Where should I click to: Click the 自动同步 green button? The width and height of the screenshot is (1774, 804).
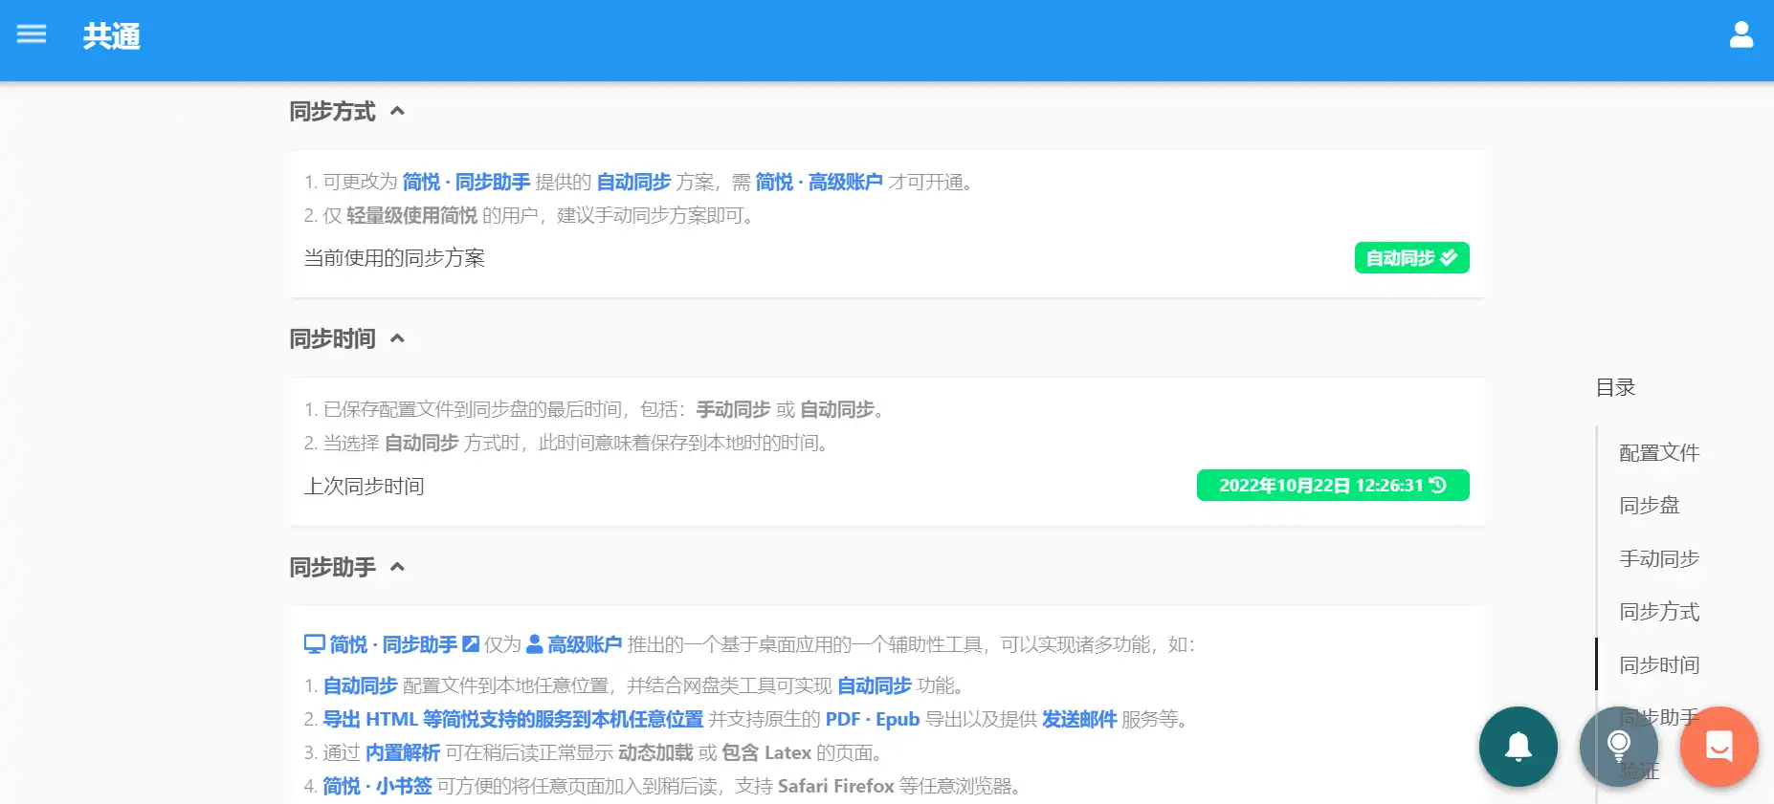pyautogui.click(x=1411, y=258)
